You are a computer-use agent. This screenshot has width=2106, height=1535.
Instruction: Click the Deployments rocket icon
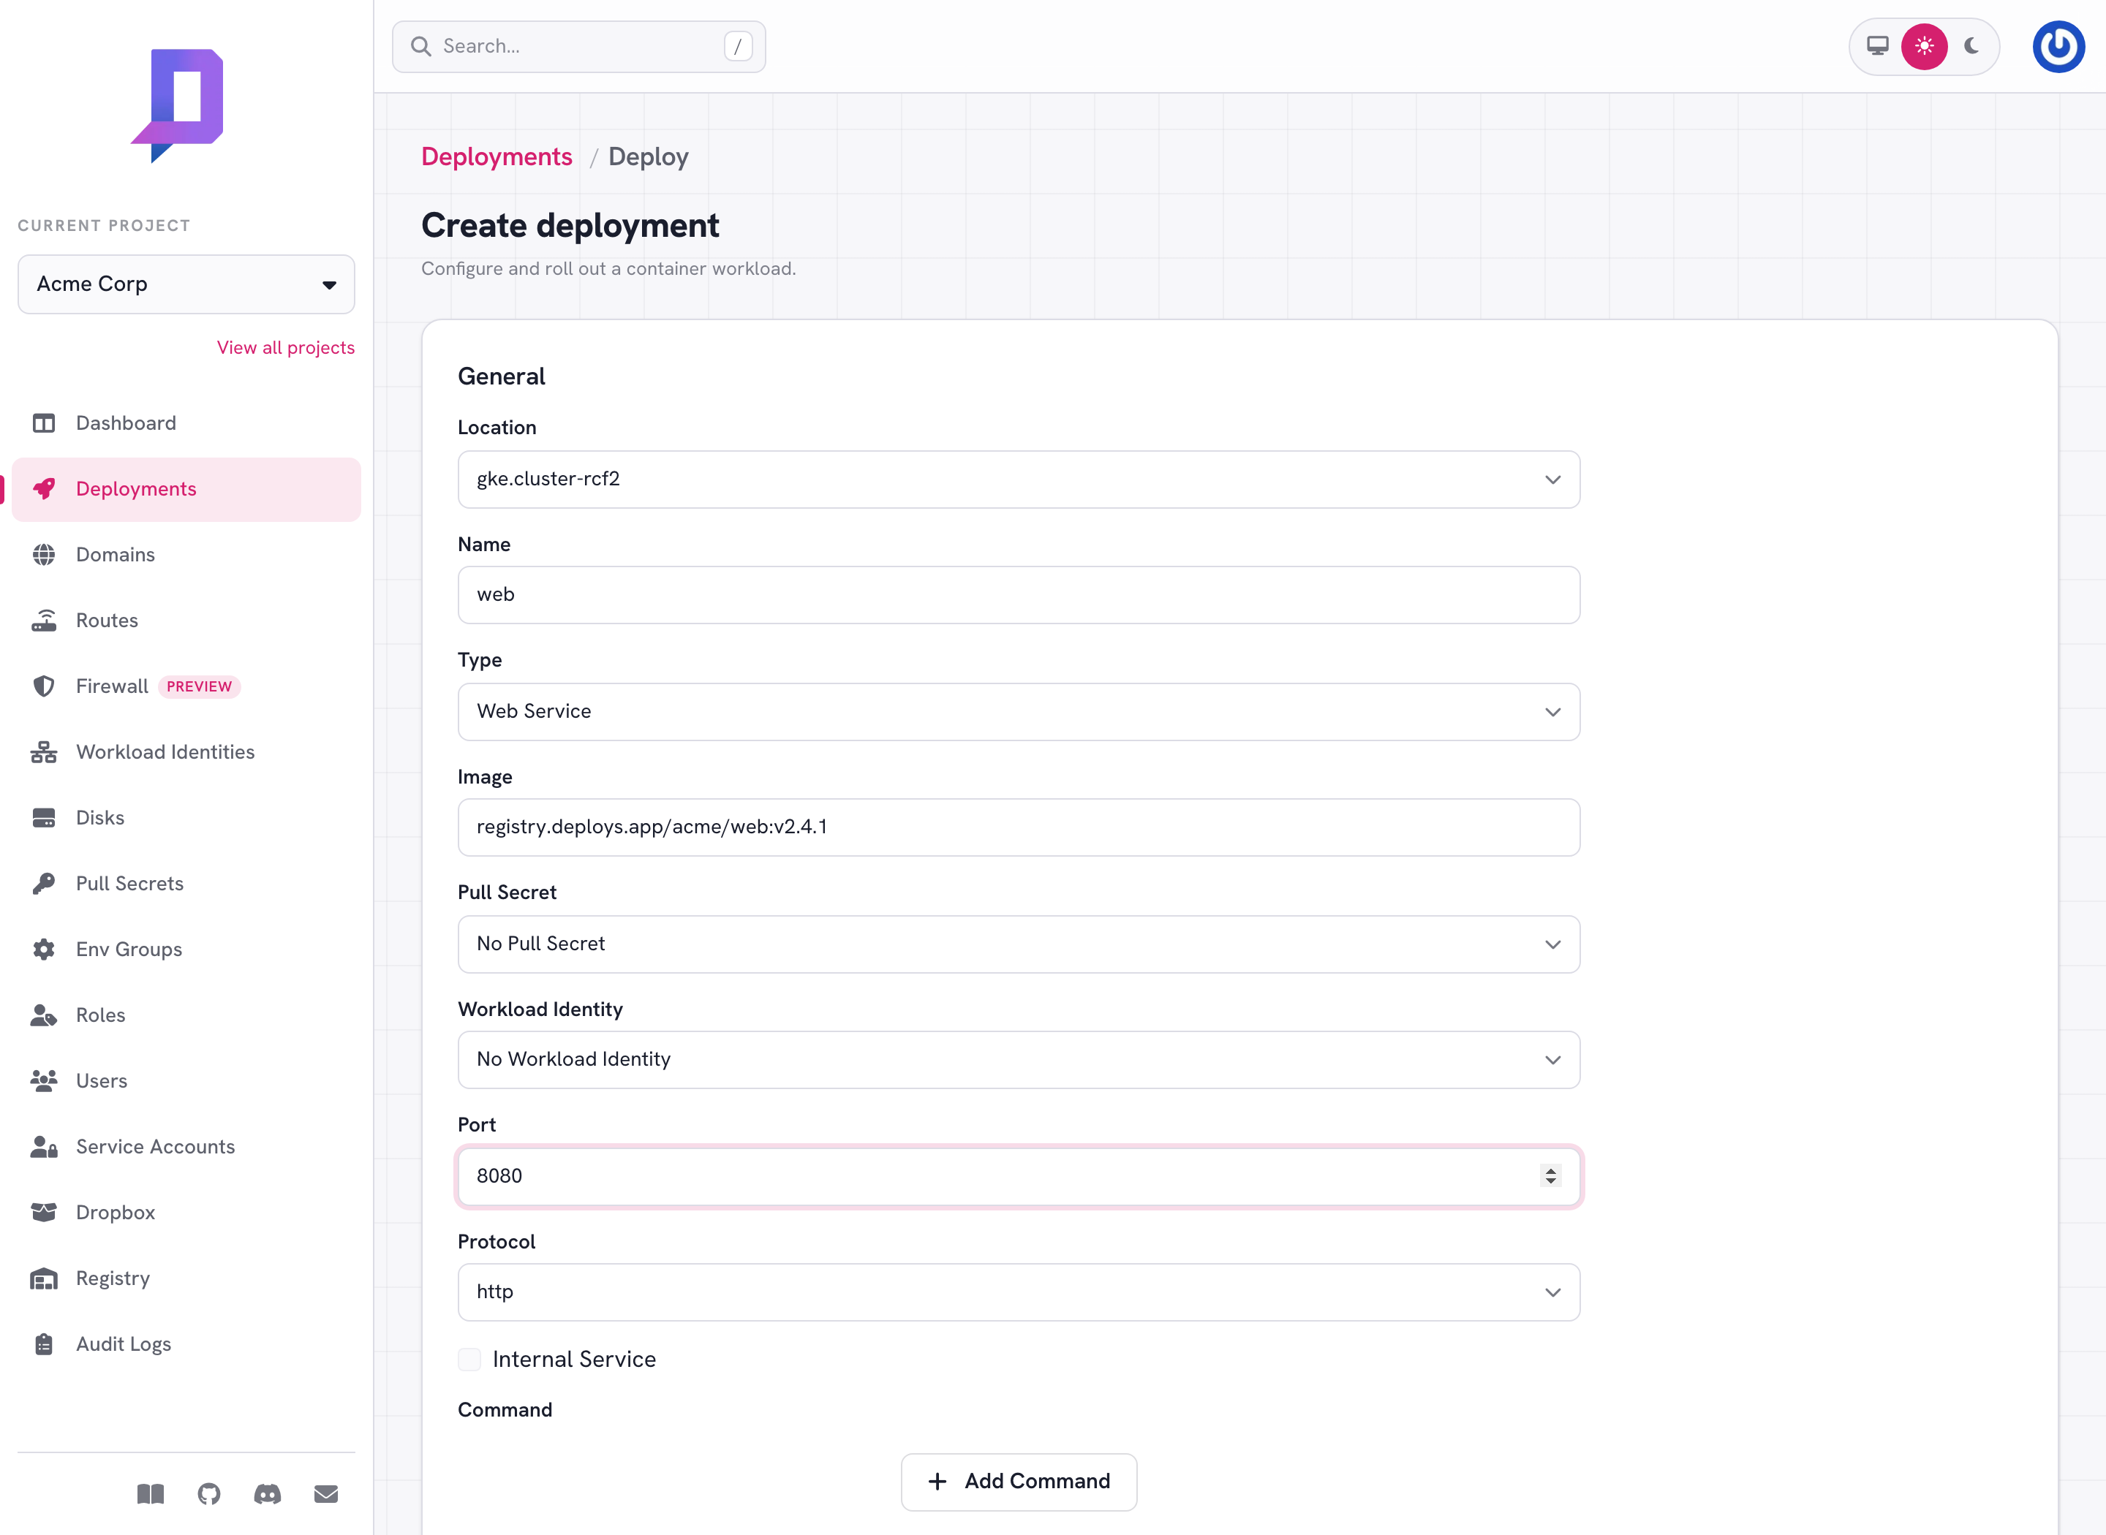[x=44, y=489]
